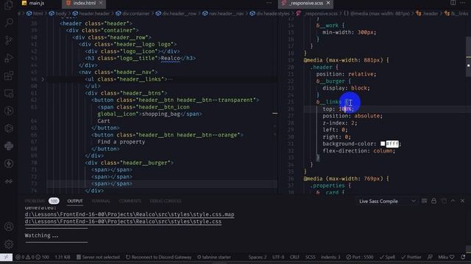Clear the output panel

pos(424,201)
